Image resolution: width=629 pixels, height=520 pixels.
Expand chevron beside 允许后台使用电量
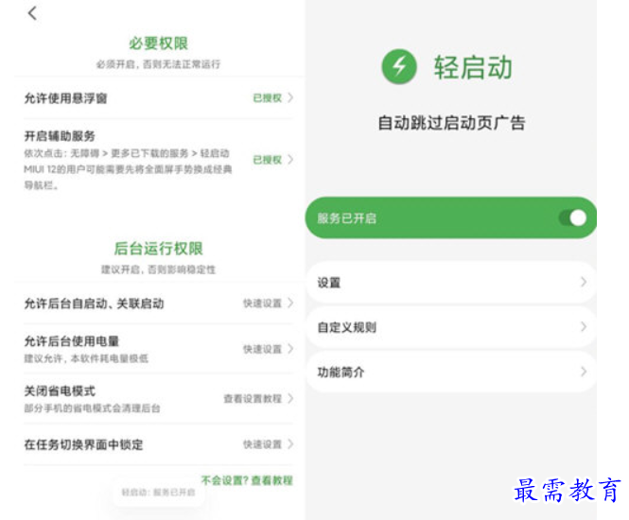click(290, 349)
